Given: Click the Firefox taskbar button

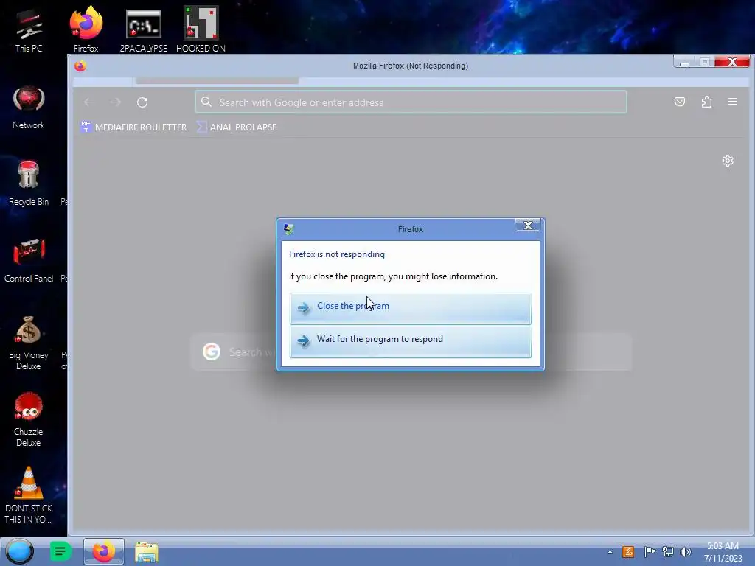Looking at the screenshot, I should (x=103, y=551).
